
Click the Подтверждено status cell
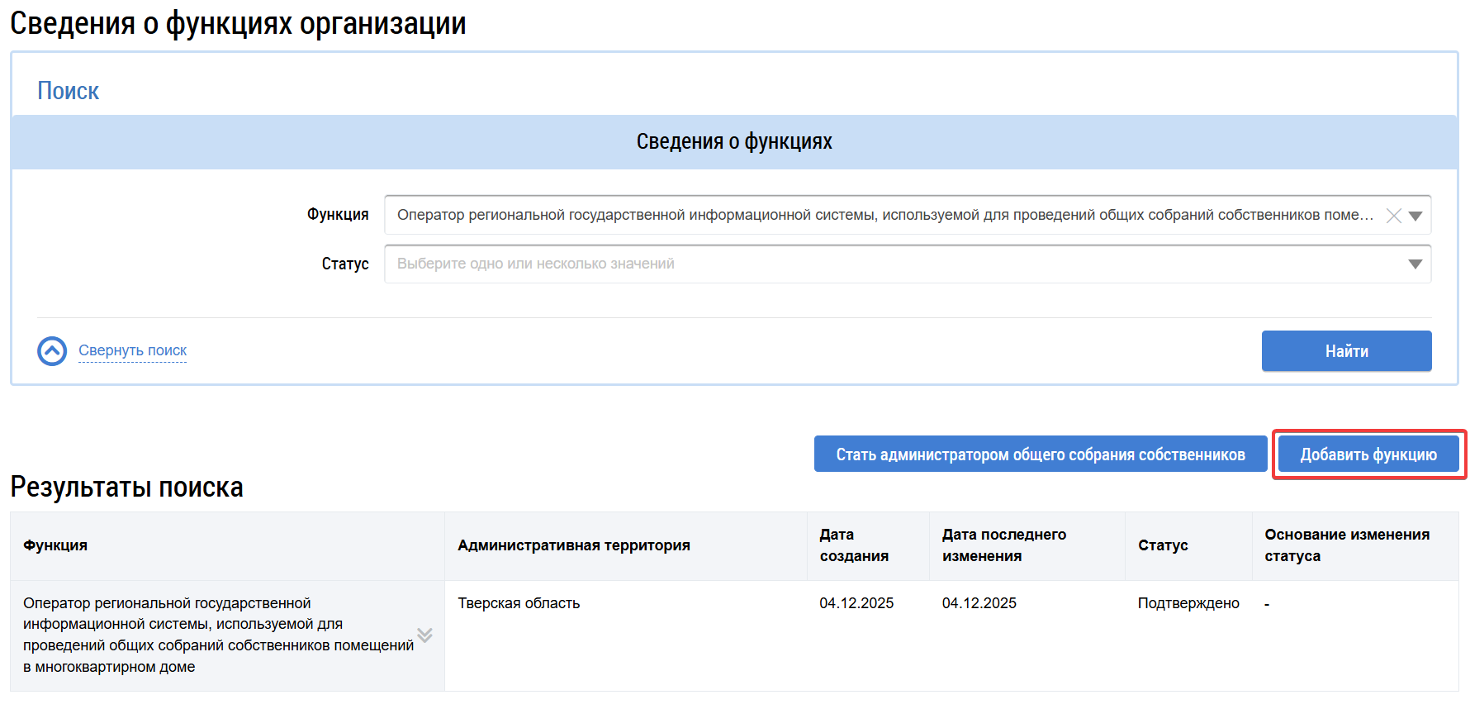(1188, 603)
